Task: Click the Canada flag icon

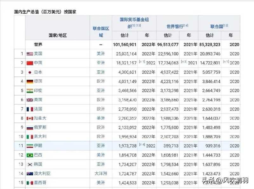Action: click(x=30, y=118)
